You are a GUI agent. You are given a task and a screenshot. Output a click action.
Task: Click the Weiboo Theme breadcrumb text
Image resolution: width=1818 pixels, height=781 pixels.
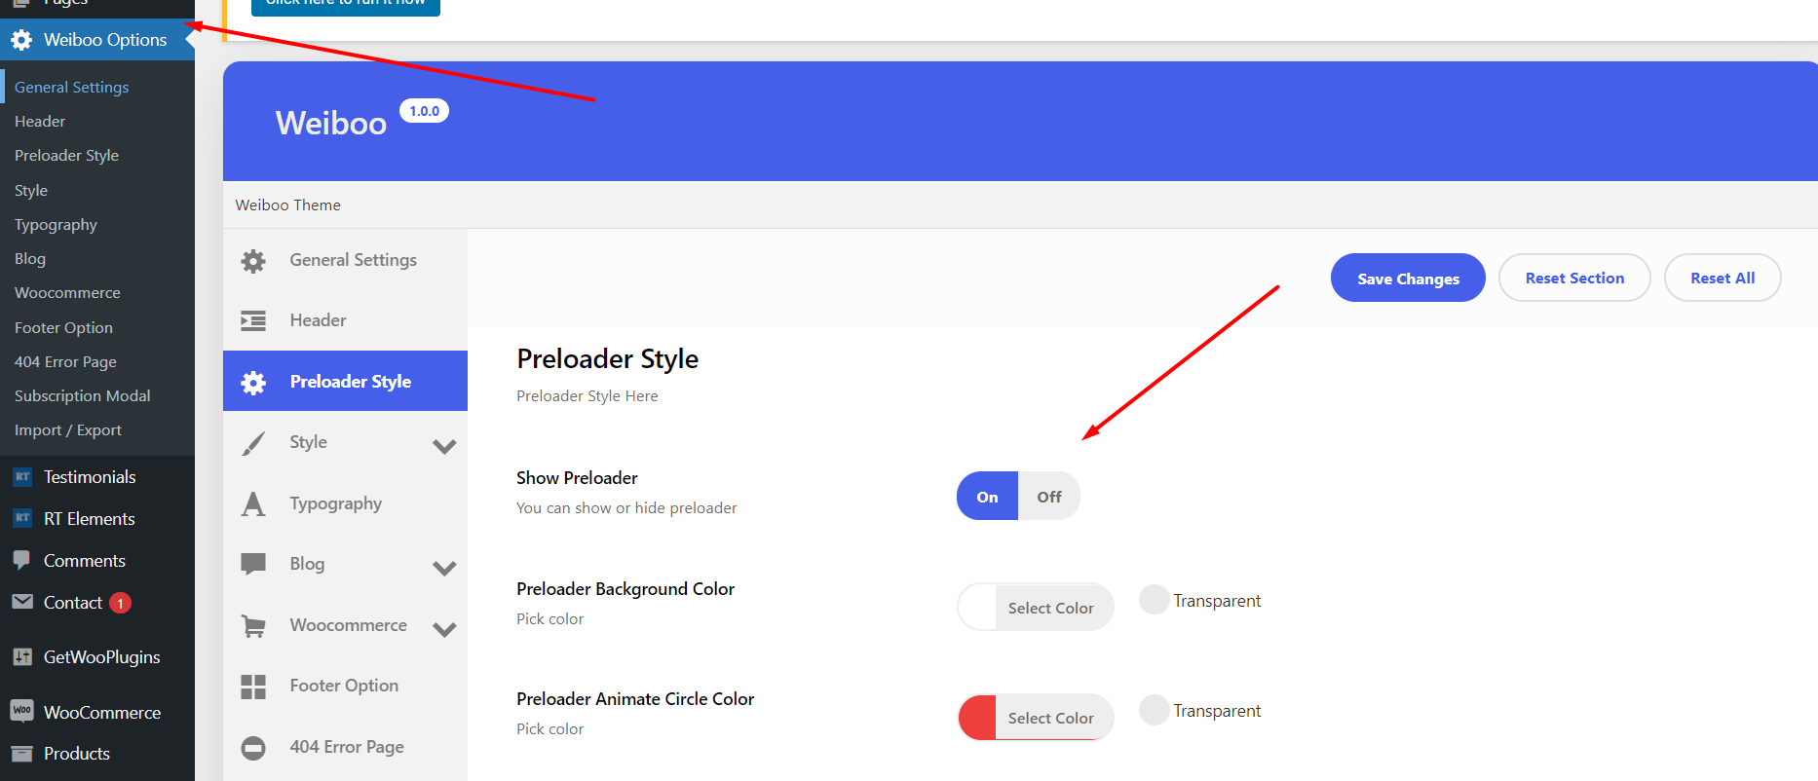[x=287, y=205]
